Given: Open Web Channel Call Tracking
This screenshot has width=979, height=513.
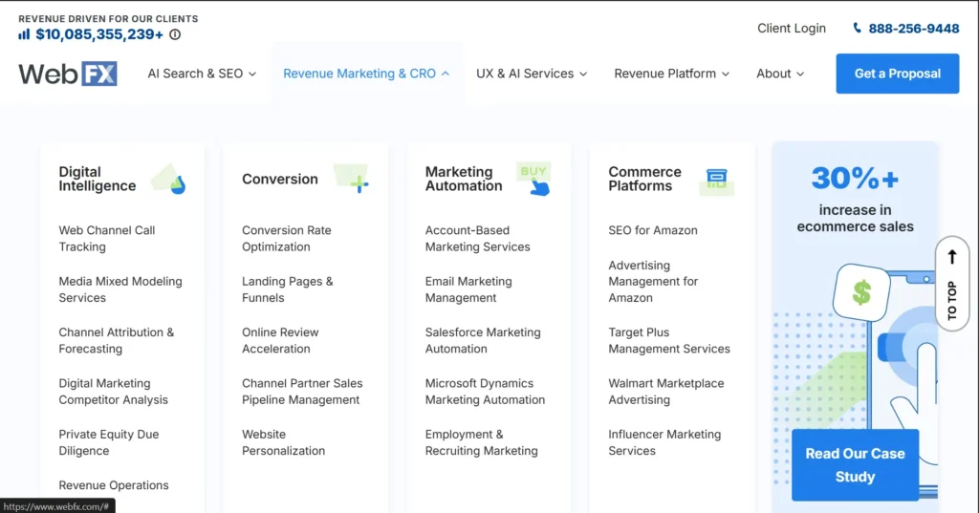Looking at the screenshot, I should point(107,239).
